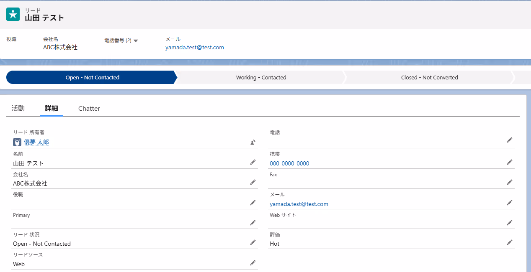The width and height of the screenshot is (531, 272).
Task: Select the Working - Contacted stage
Action: [x=261, y=77]
